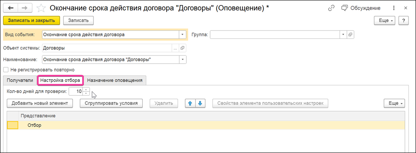Open the Назначение оповещения tab
The image size is (416, 153).
tap(115, 80)
